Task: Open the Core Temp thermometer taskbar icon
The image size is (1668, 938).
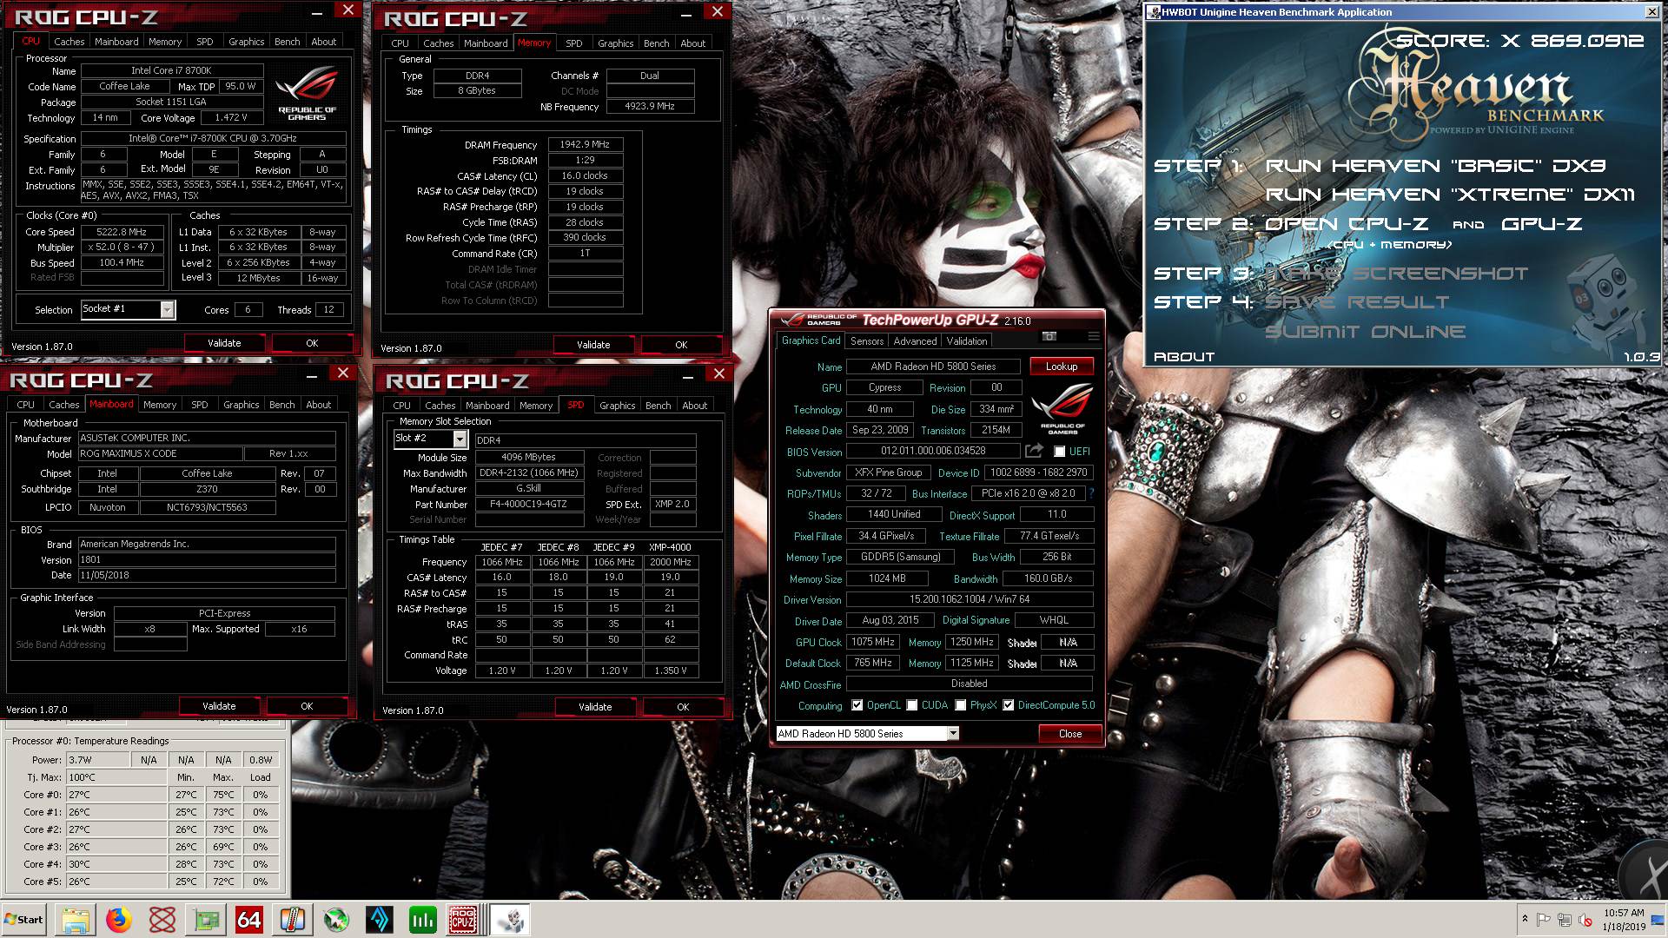Action: (x=293, y=919)
